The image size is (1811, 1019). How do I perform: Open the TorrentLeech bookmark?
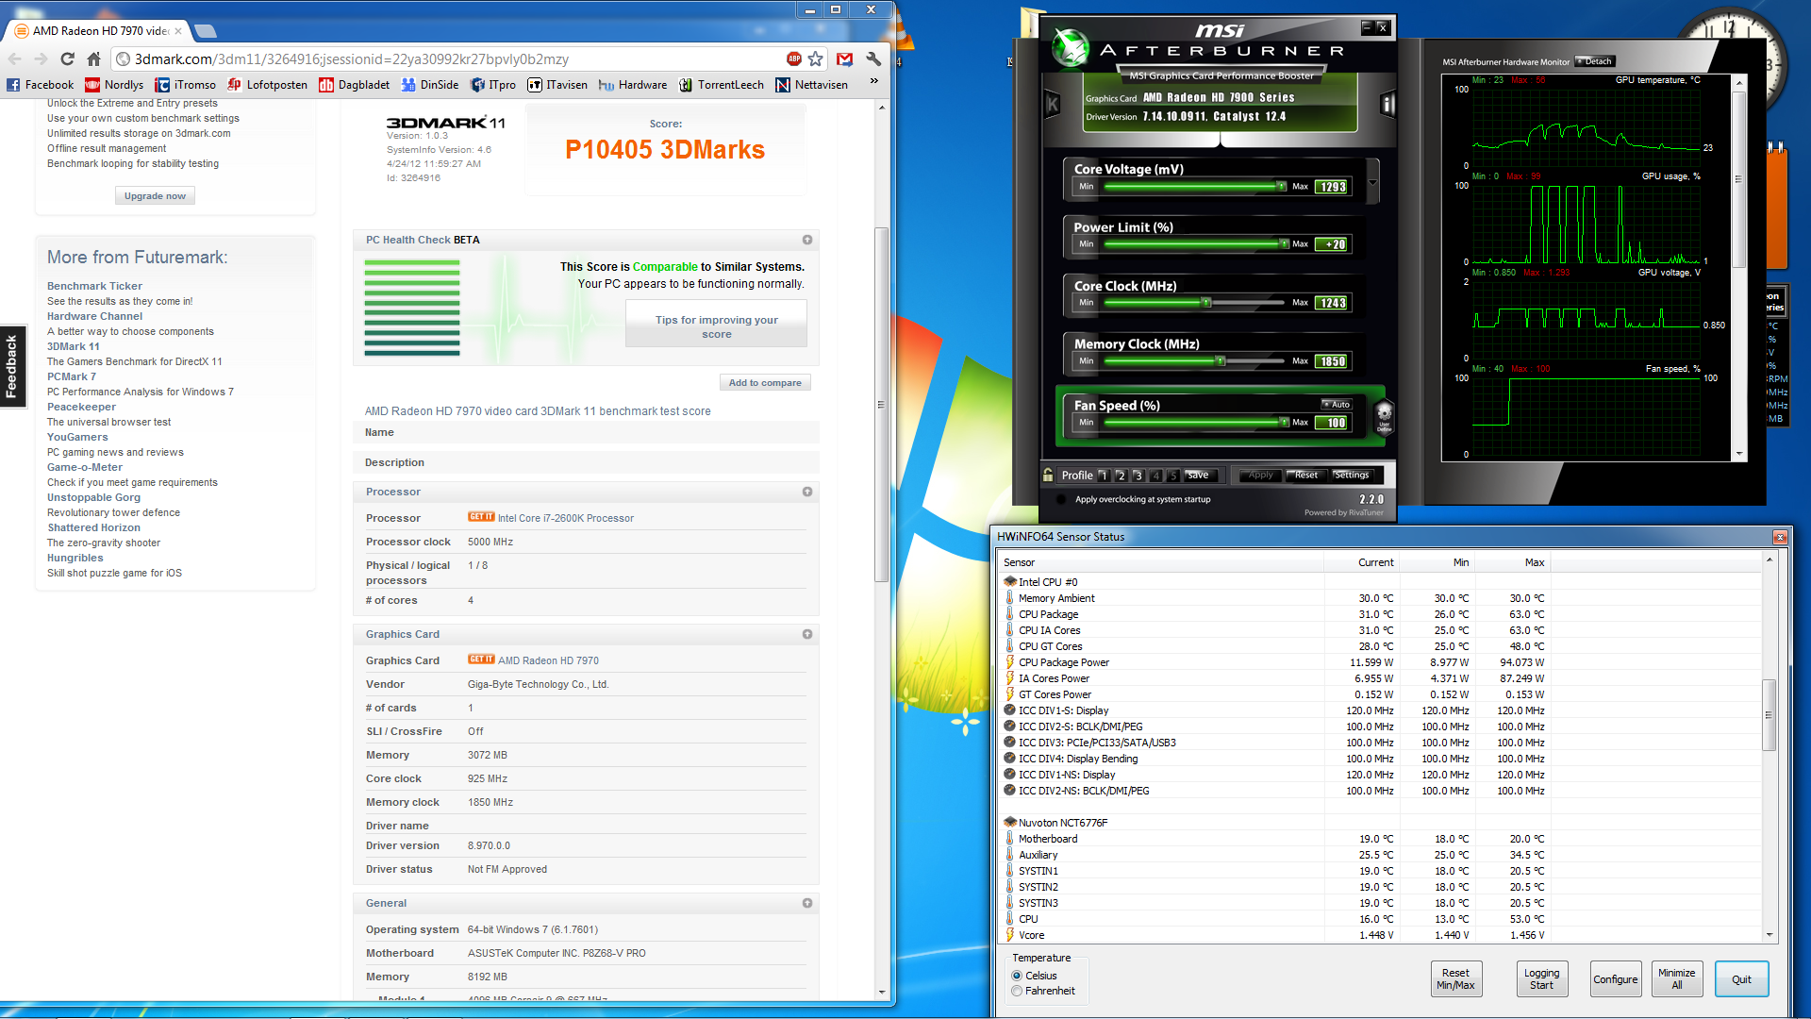pos(722,85)
